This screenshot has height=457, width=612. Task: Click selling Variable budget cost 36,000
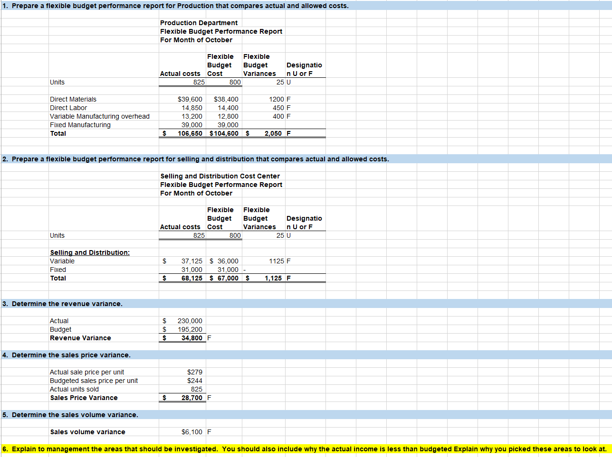[228, 261]
